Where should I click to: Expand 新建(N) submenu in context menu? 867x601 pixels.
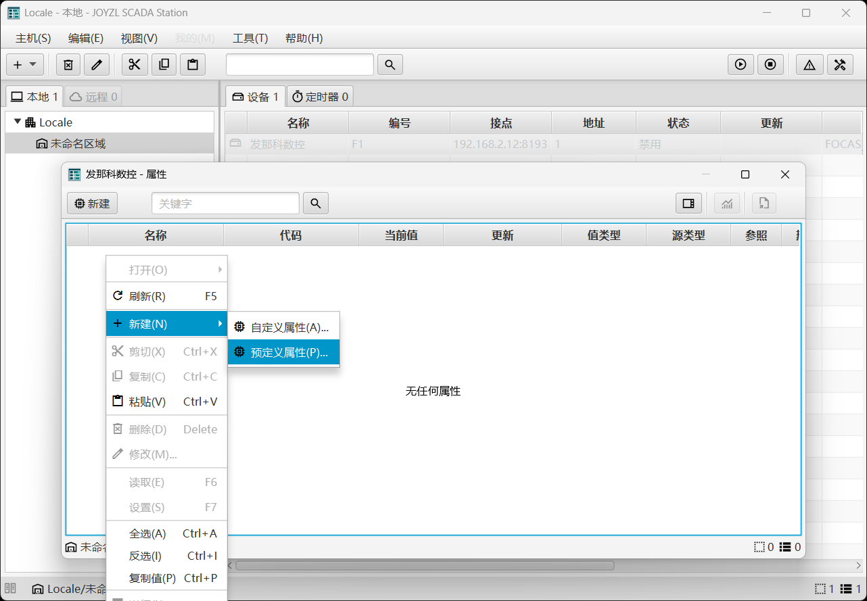click(166, 324)
